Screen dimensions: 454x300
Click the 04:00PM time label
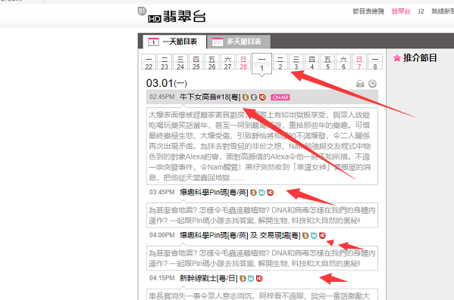[162, 235]
